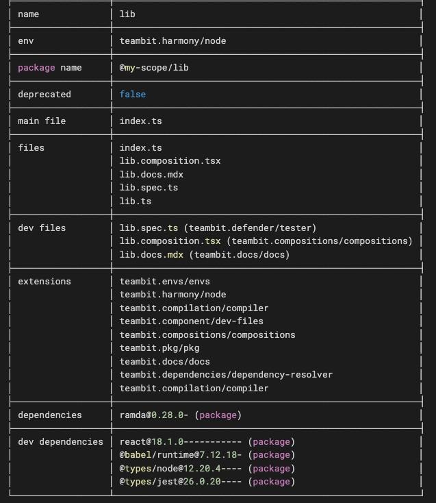This screenshot has height=503, width=436.
Task: Click lib.docs.mdx in the dev files row
Action: click(151, 255)
